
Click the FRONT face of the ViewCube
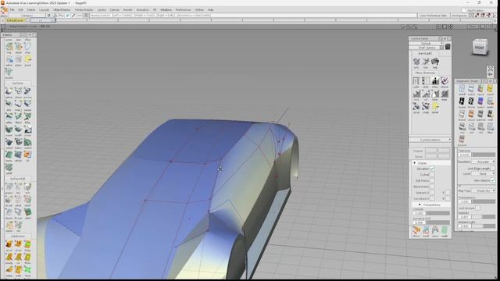pos(479,48)
